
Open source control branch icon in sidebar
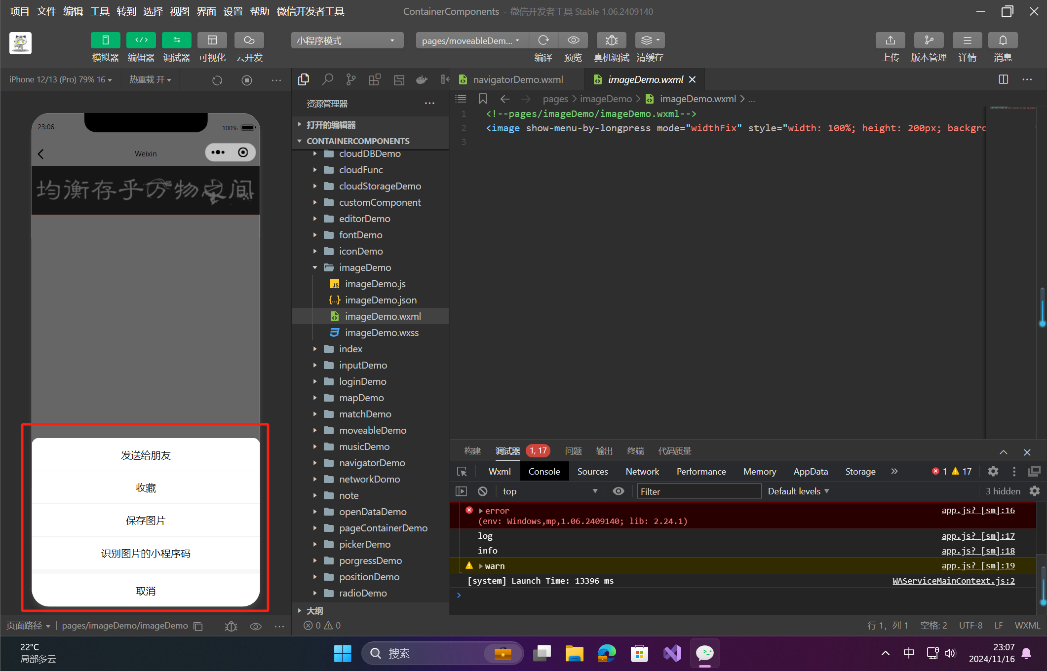pyautogui.click(x=351, y=79)
